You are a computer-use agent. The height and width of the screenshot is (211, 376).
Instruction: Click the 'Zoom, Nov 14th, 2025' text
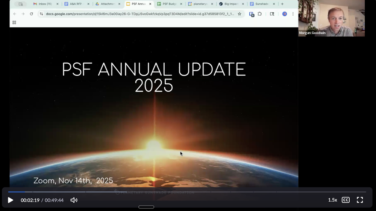[x=73, y=181]
